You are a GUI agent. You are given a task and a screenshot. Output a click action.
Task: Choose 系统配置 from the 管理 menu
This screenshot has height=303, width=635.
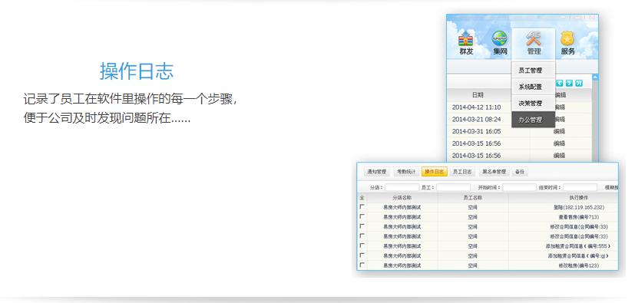[533, 87]
